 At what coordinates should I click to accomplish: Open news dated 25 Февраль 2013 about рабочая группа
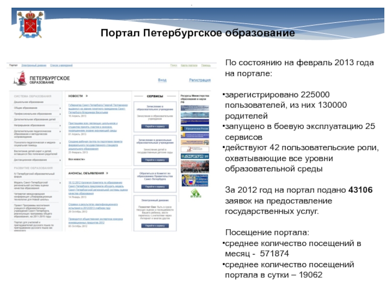pyautogui.click(x=95, y=145)
